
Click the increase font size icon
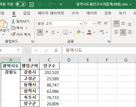[99, 23]
